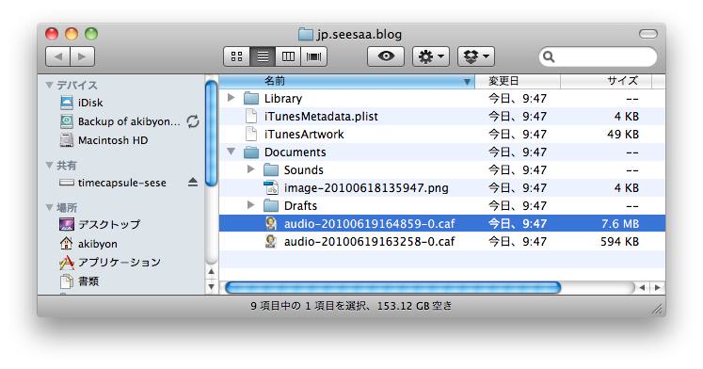The image size is (703, 369).
Task: Click the sync icon beside Backup of akibyon
Action: tap(193, 121)
